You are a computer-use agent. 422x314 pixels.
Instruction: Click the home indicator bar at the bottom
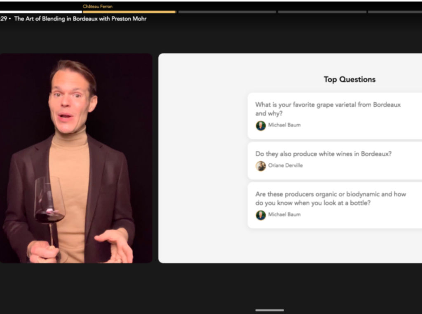270,310
